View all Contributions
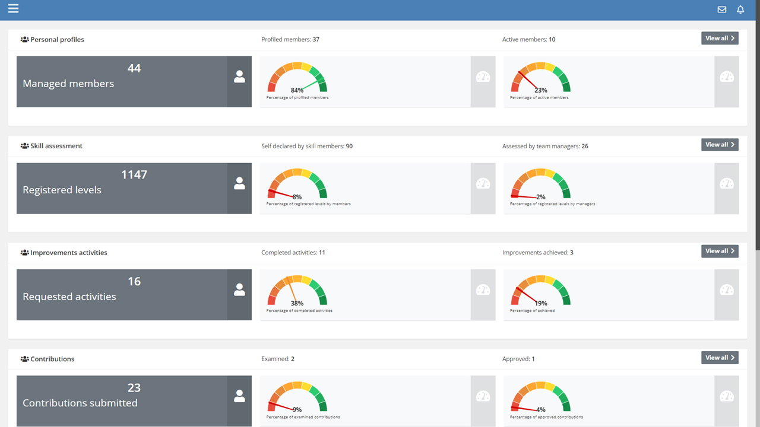 [720, 358]
